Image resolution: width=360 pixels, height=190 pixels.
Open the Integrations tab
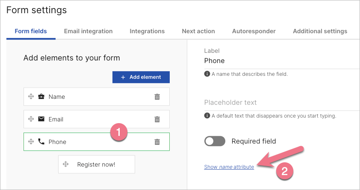coord(147,31)
